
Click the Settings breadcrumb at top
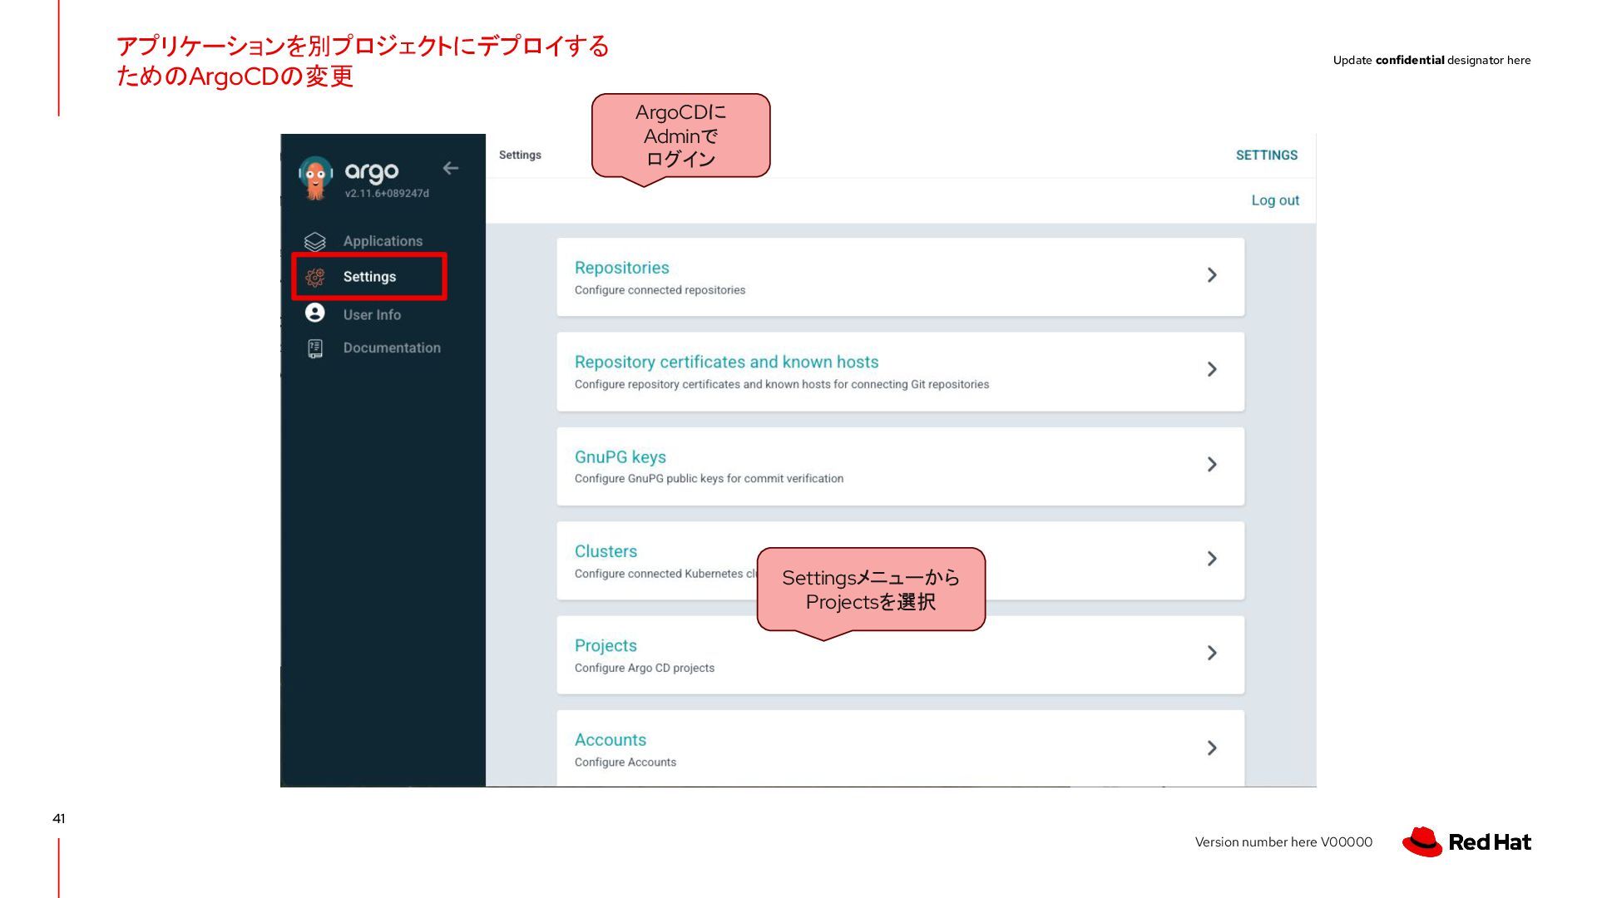520,155
